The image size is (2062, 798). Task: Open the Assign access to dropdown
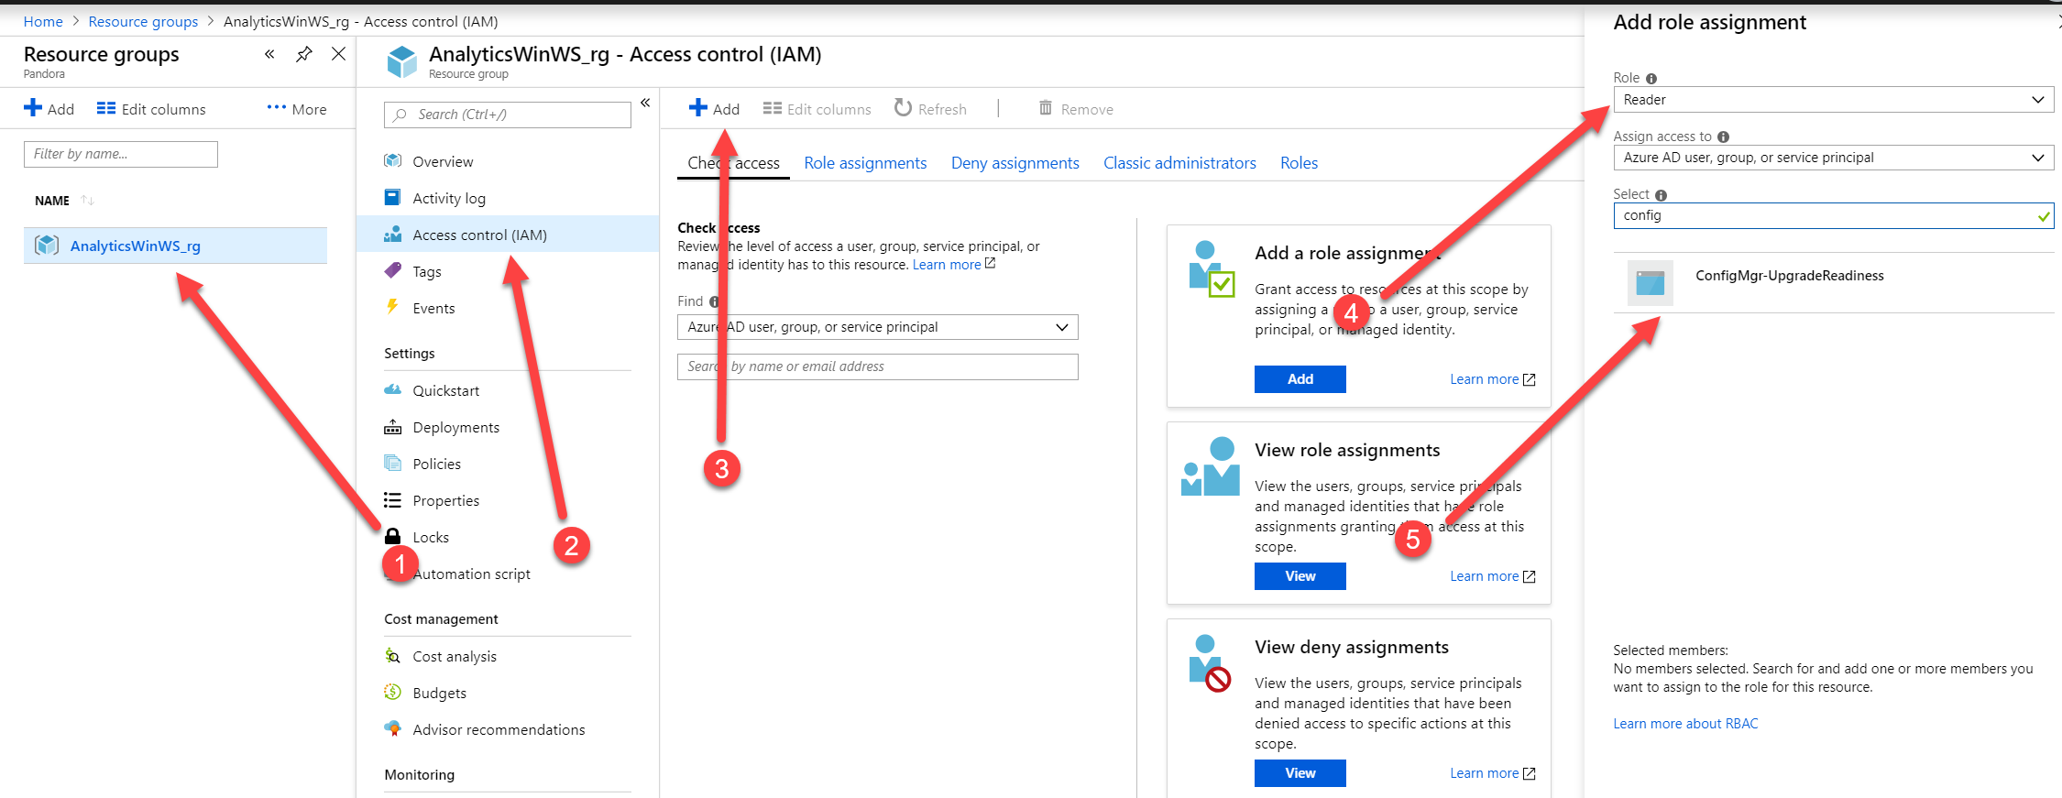pyautogui.click(x=1833, y=158)
